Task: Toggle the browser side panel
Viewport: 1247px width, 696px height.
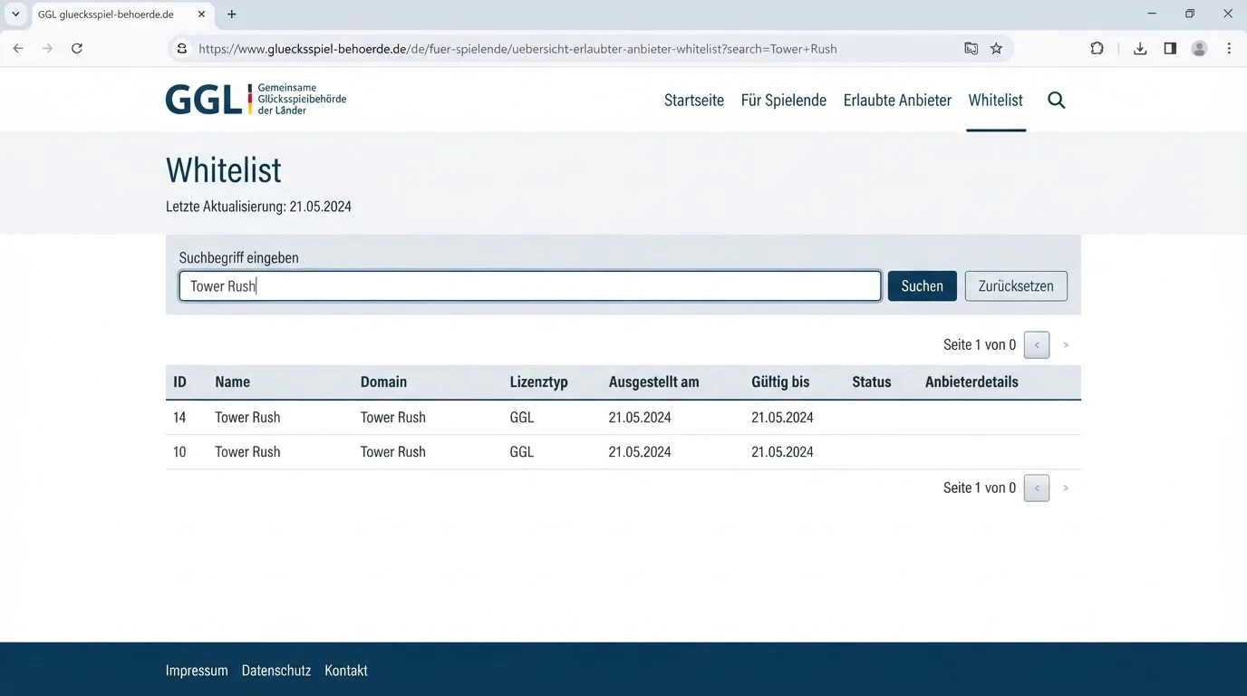Action: 1170,49
